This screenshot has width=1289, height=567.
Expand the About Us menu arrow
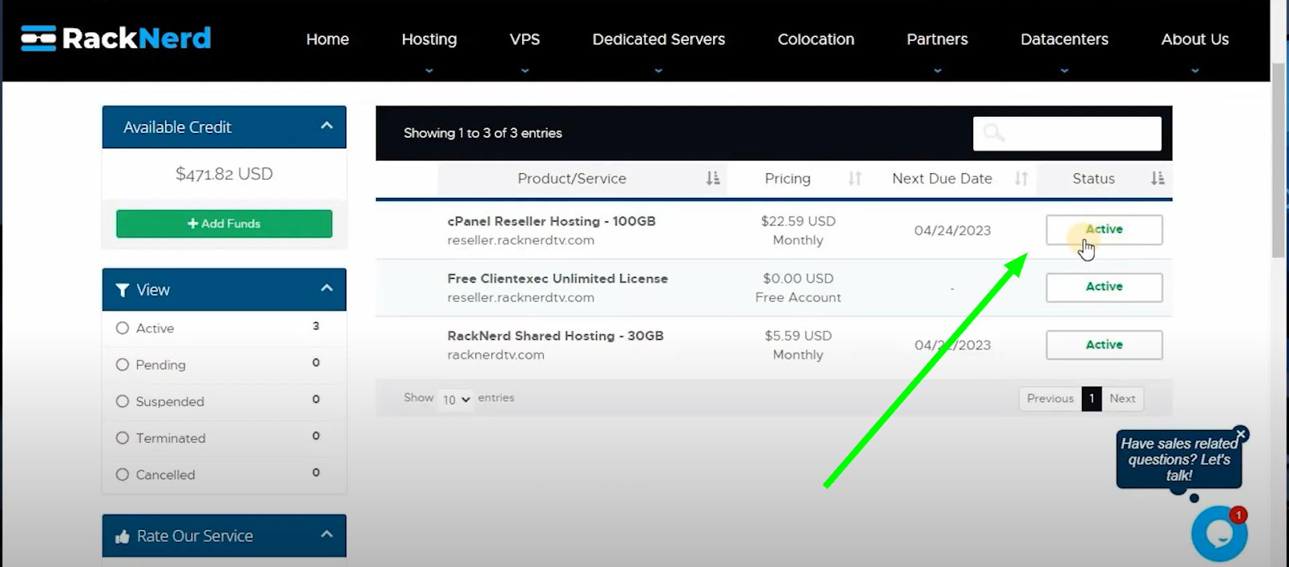tap(1195, 71)
